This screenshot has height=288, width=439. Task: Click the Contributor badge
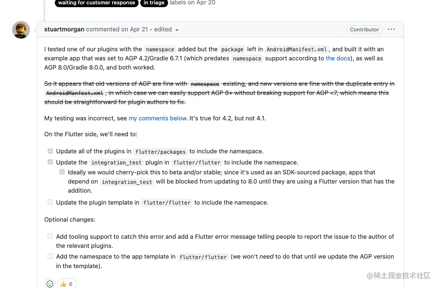click(364, 29)
